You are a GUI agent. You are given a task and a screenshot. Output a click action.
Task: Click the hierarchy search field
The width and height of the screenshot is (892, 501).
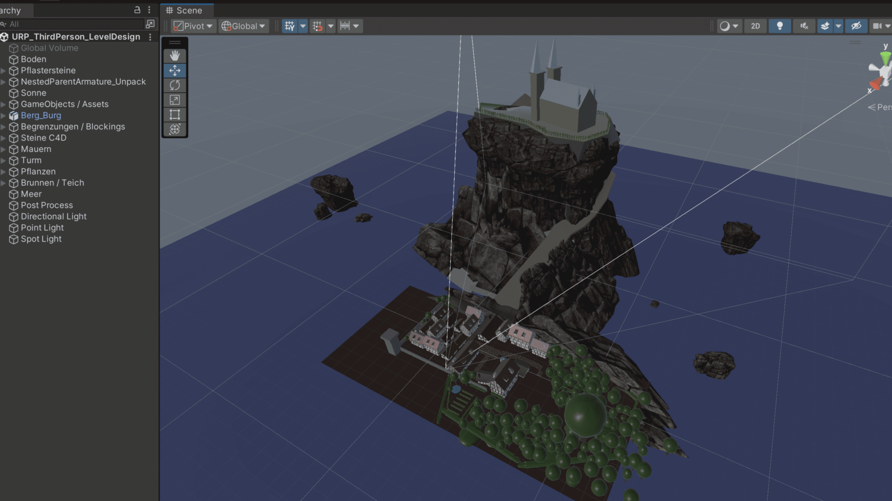pos(70,24)
